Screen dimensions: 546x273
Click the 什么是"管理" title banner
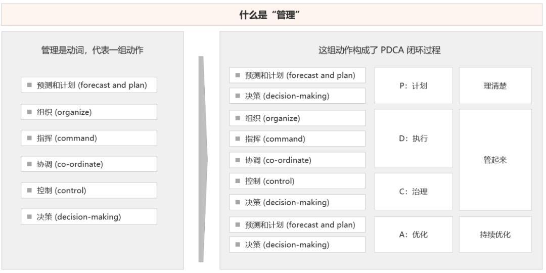273,15
